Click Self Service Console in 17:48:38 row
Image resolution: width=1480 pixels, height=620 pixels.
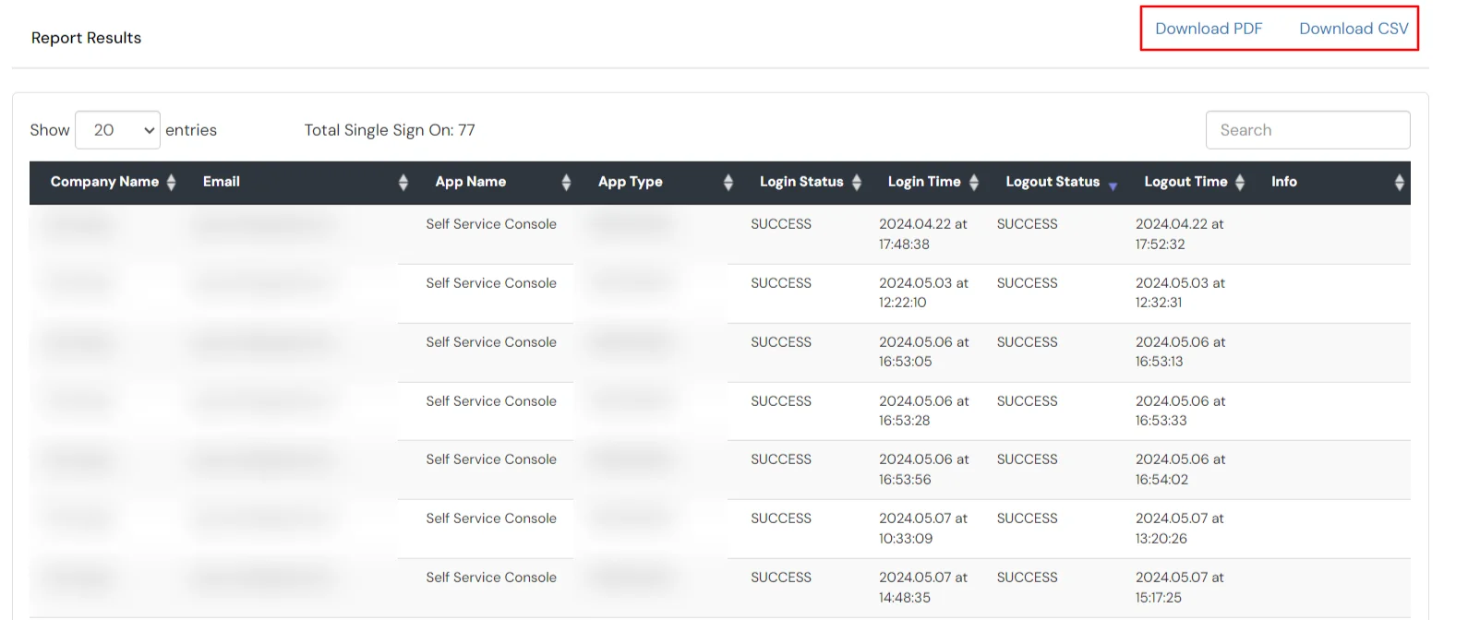(491, 224)
